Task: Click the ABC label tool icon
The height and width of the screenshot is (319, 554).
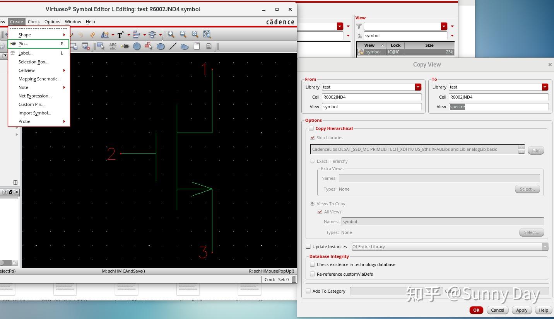Action: (x=113, y=46)
